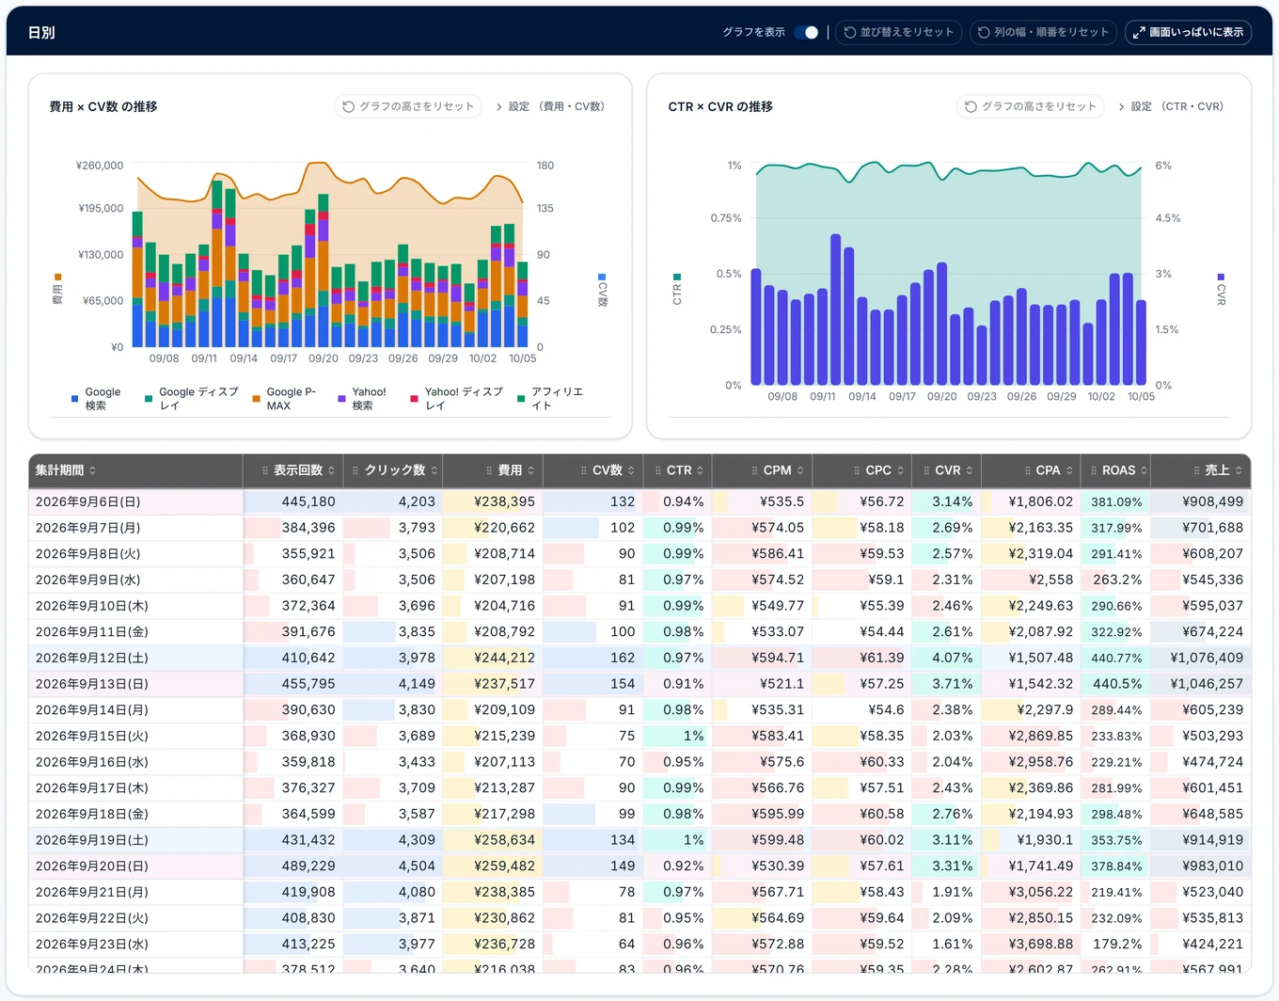Click the 2026年9月20日(日) date cell

click(x=135, y=866)
